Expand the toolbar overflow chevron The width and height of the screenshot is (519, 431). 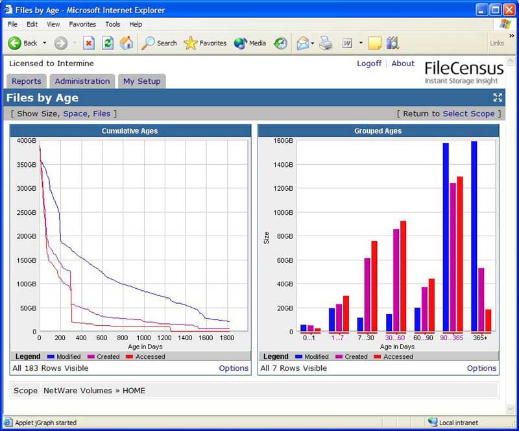tap(512, 36)
